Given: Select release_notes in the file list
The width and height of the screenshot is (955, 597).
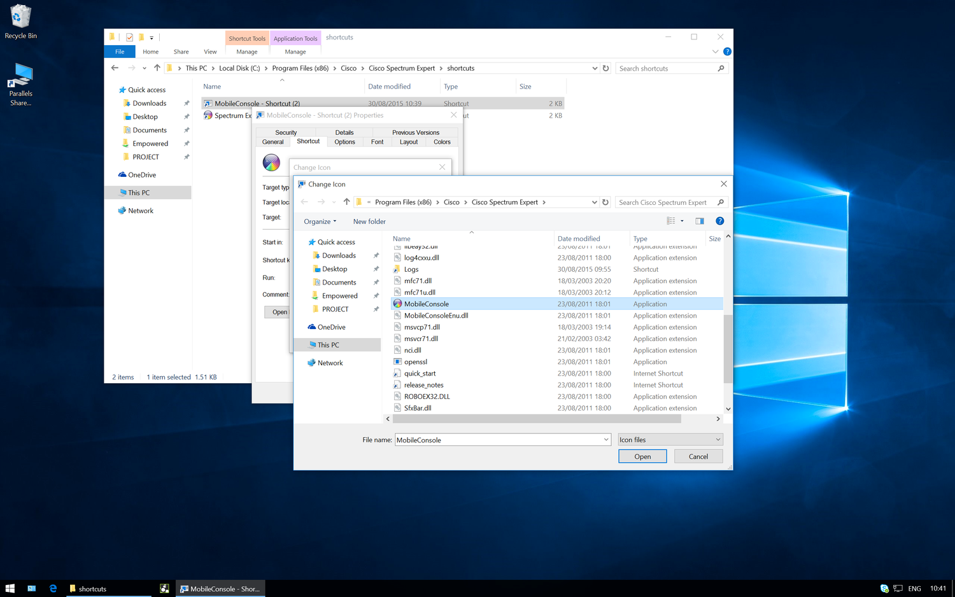Looking at the screenshot, I should point(423,385).
